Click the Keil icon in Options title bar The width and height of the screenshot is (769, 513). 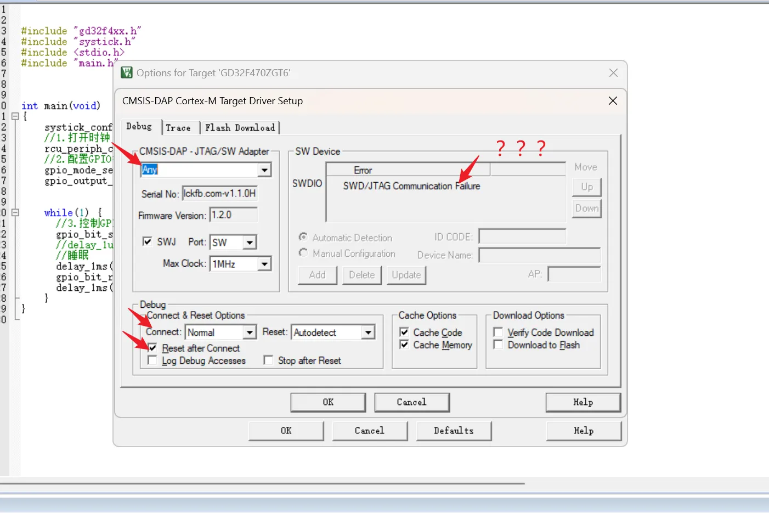tap(127, 73)
